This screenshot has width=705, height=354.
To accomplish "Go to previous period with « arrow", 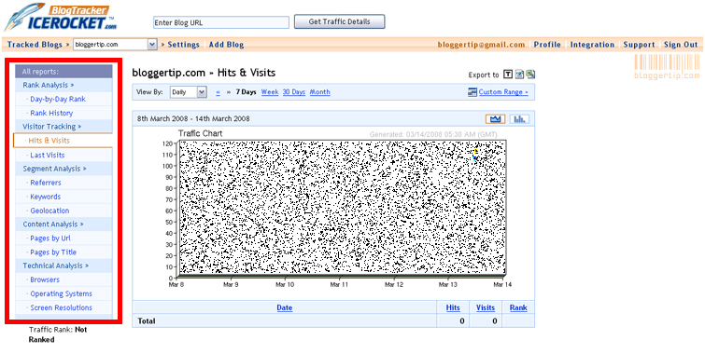I will (x=218, y=92).
